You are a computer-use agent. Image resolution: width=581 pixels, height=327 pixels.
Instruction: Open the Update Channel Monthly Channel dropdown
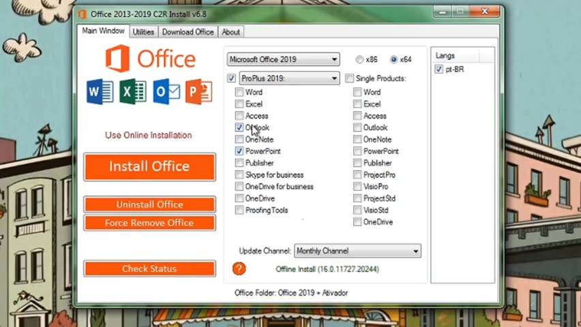(x=357, y=251)
